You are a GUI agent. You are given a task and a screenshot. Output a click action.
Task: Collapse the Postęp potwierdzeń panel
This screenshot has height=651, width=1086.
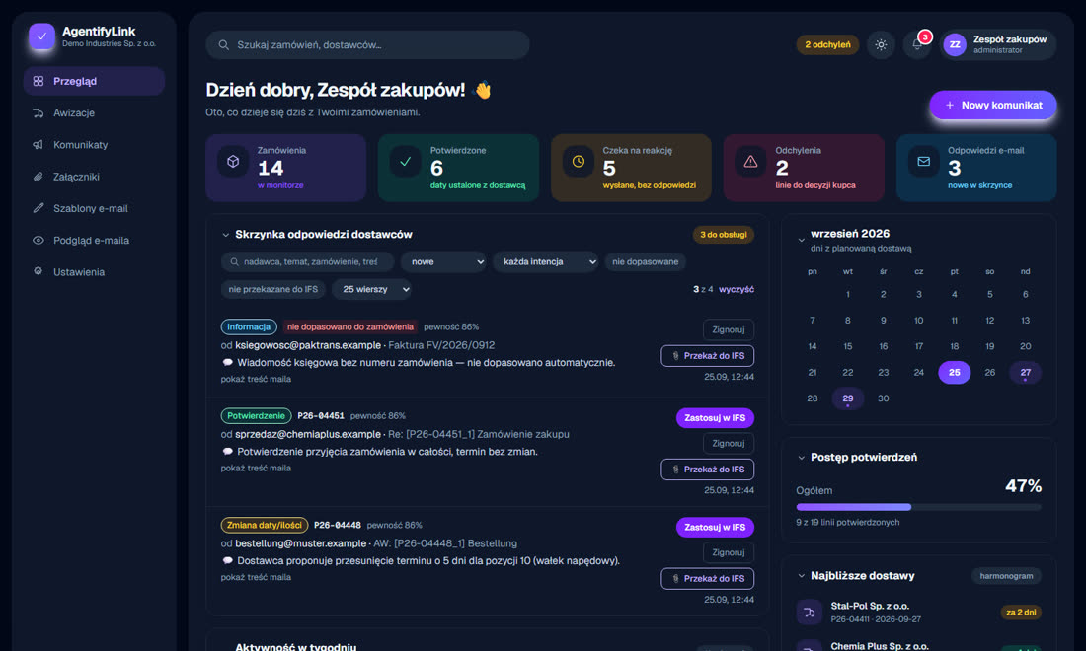802,458
